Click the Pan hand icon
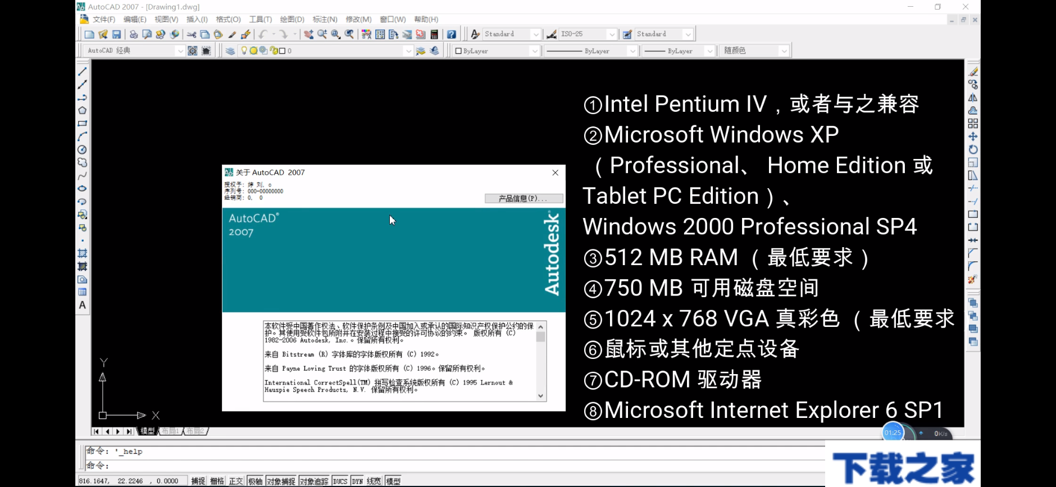Screen dimensions: 1056x487 (308, 34)
